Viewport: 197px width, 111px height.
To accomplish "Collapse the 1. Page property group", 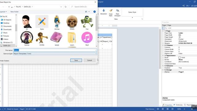I will coord(163,31).
